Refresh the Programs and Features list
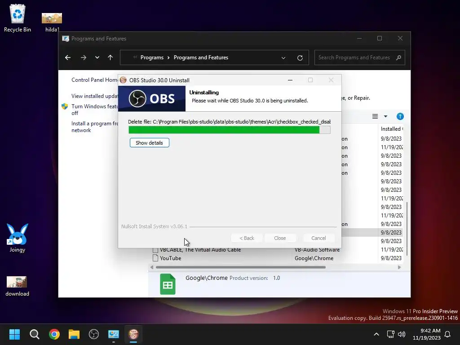Image resolution: width=460 pixels, height=345 pixels. (300, 58)
